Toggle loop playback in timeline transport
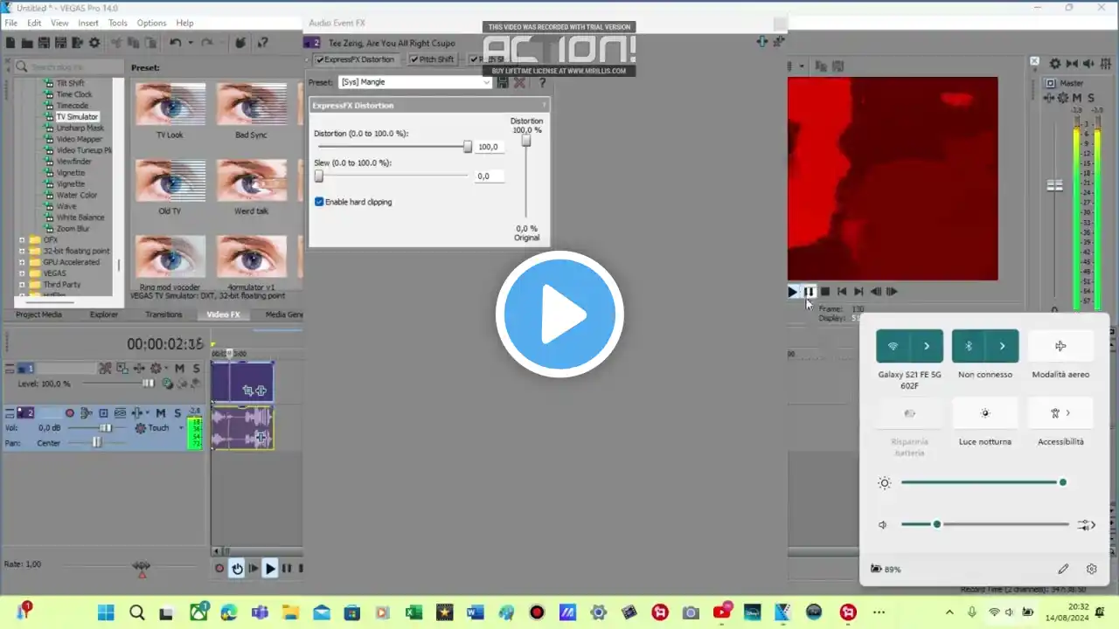This screenshot has width=1119, height=629. [x=237, y=569]
